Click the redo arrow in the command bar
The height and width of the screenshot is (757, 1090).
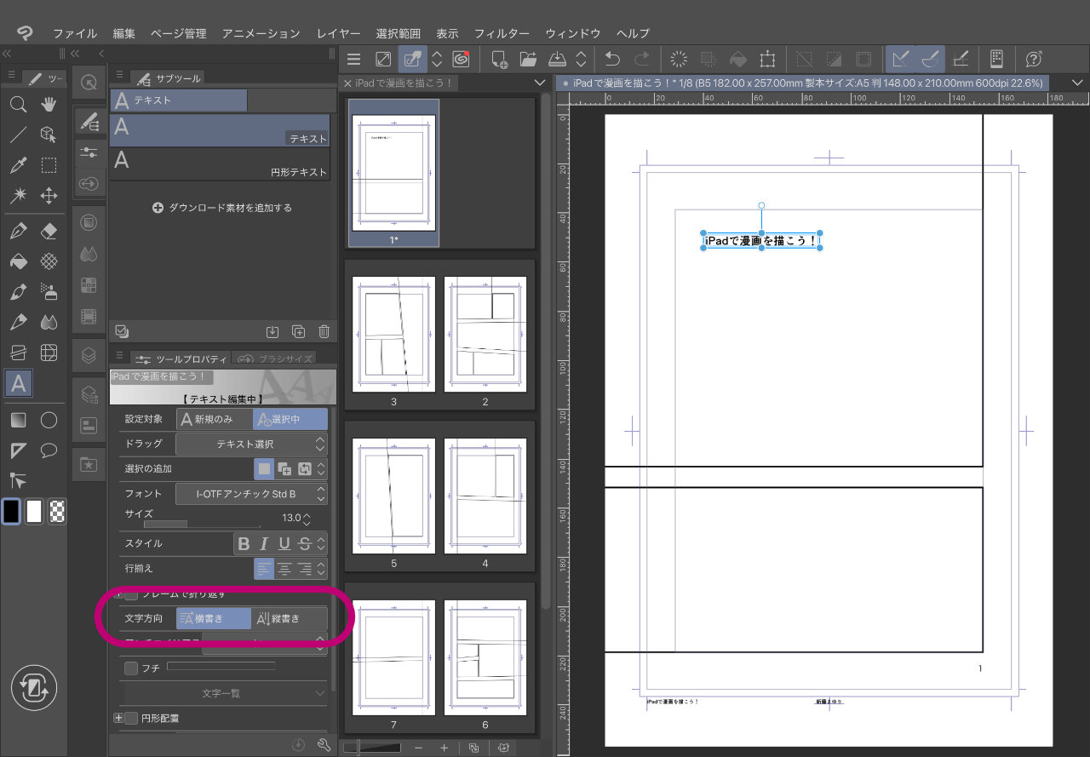(642, 59)
